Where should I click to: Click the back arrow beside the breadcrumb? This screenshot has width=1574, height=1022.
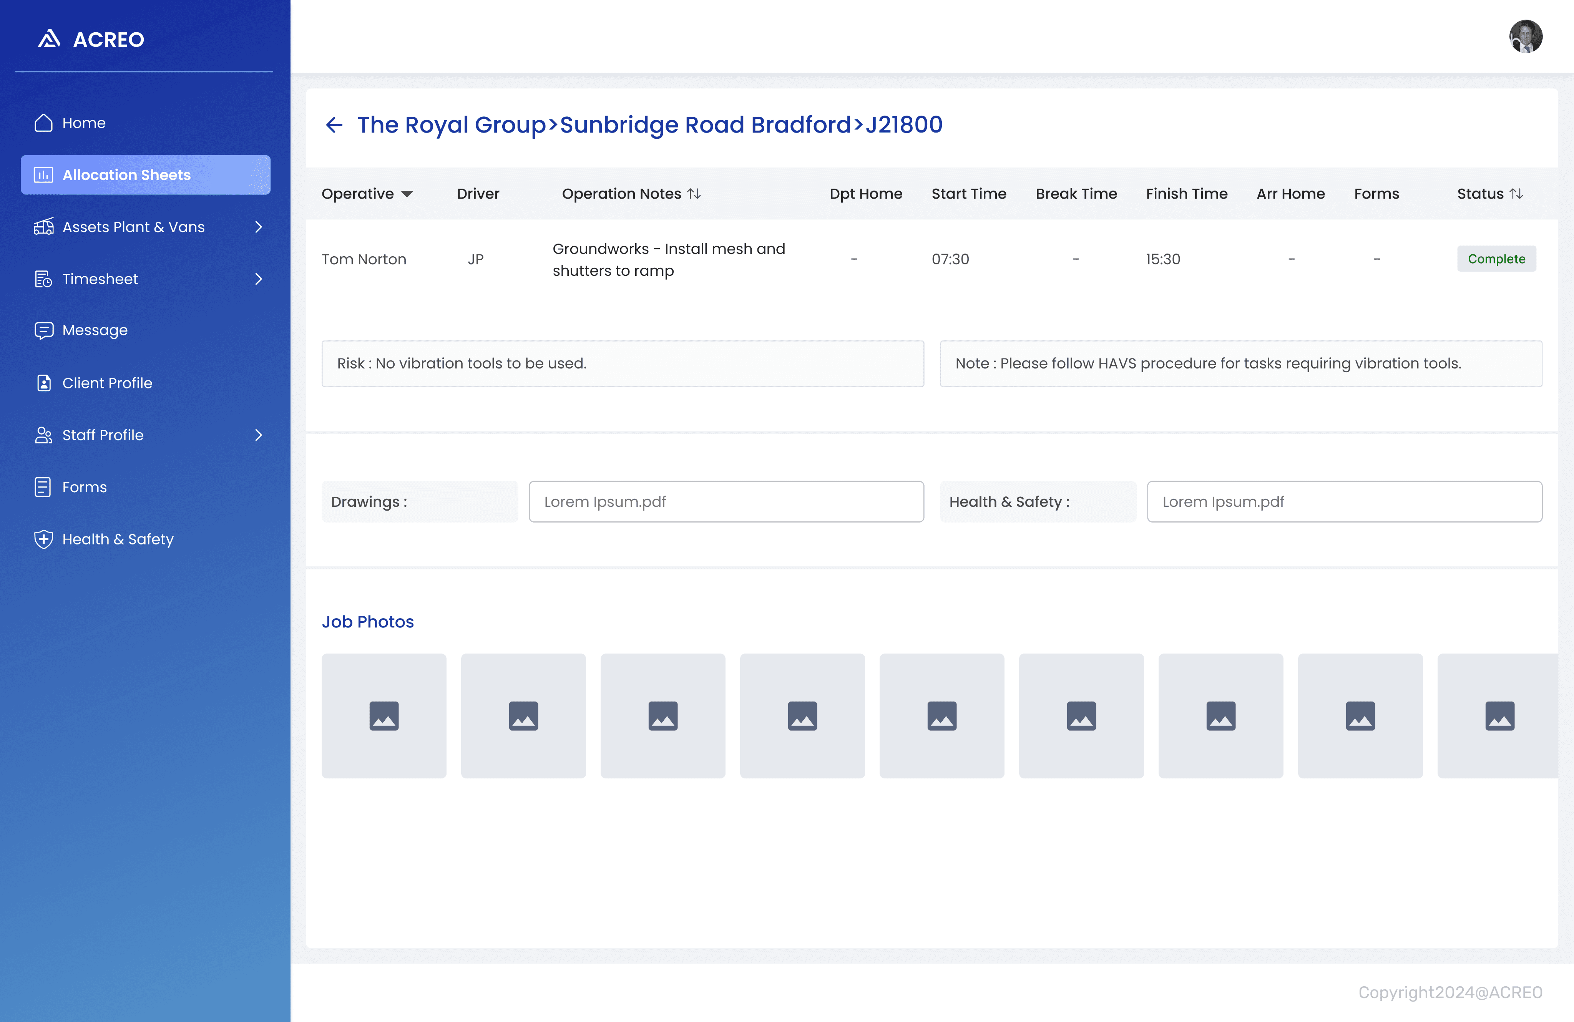pyautogui.click(x=334, y=124)
